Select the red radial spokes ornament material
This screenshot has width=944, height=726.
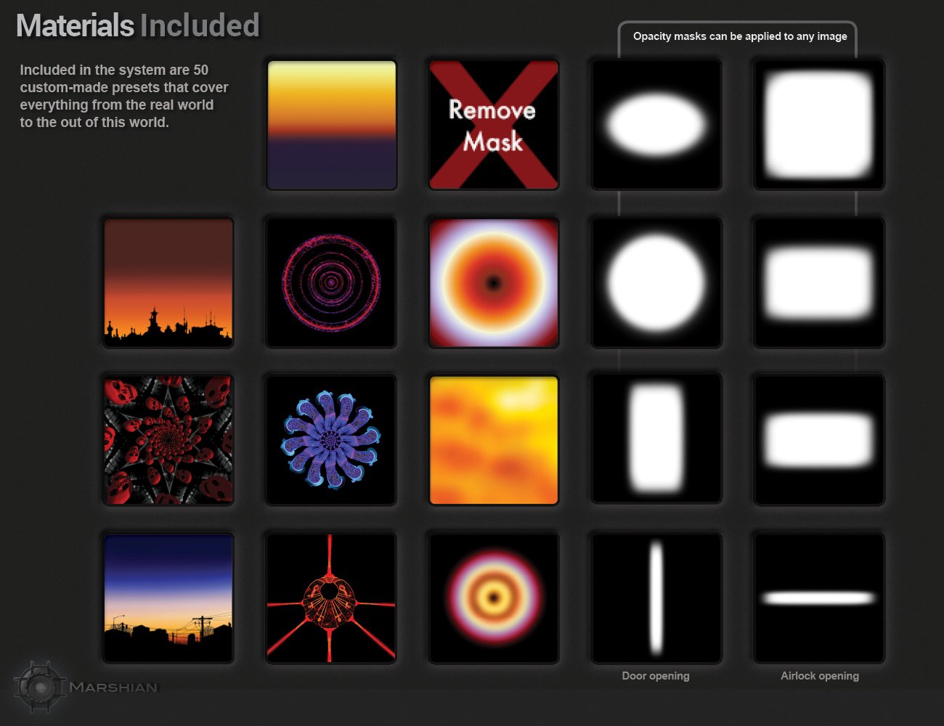tap(331, 598)
